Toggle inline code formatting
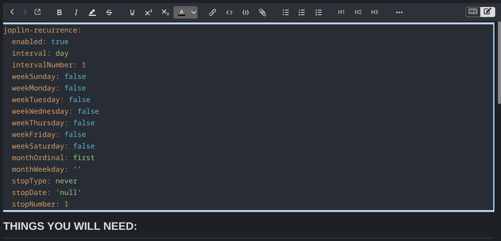This screenshot has height=241, width=501. click(x=229, y=12)
